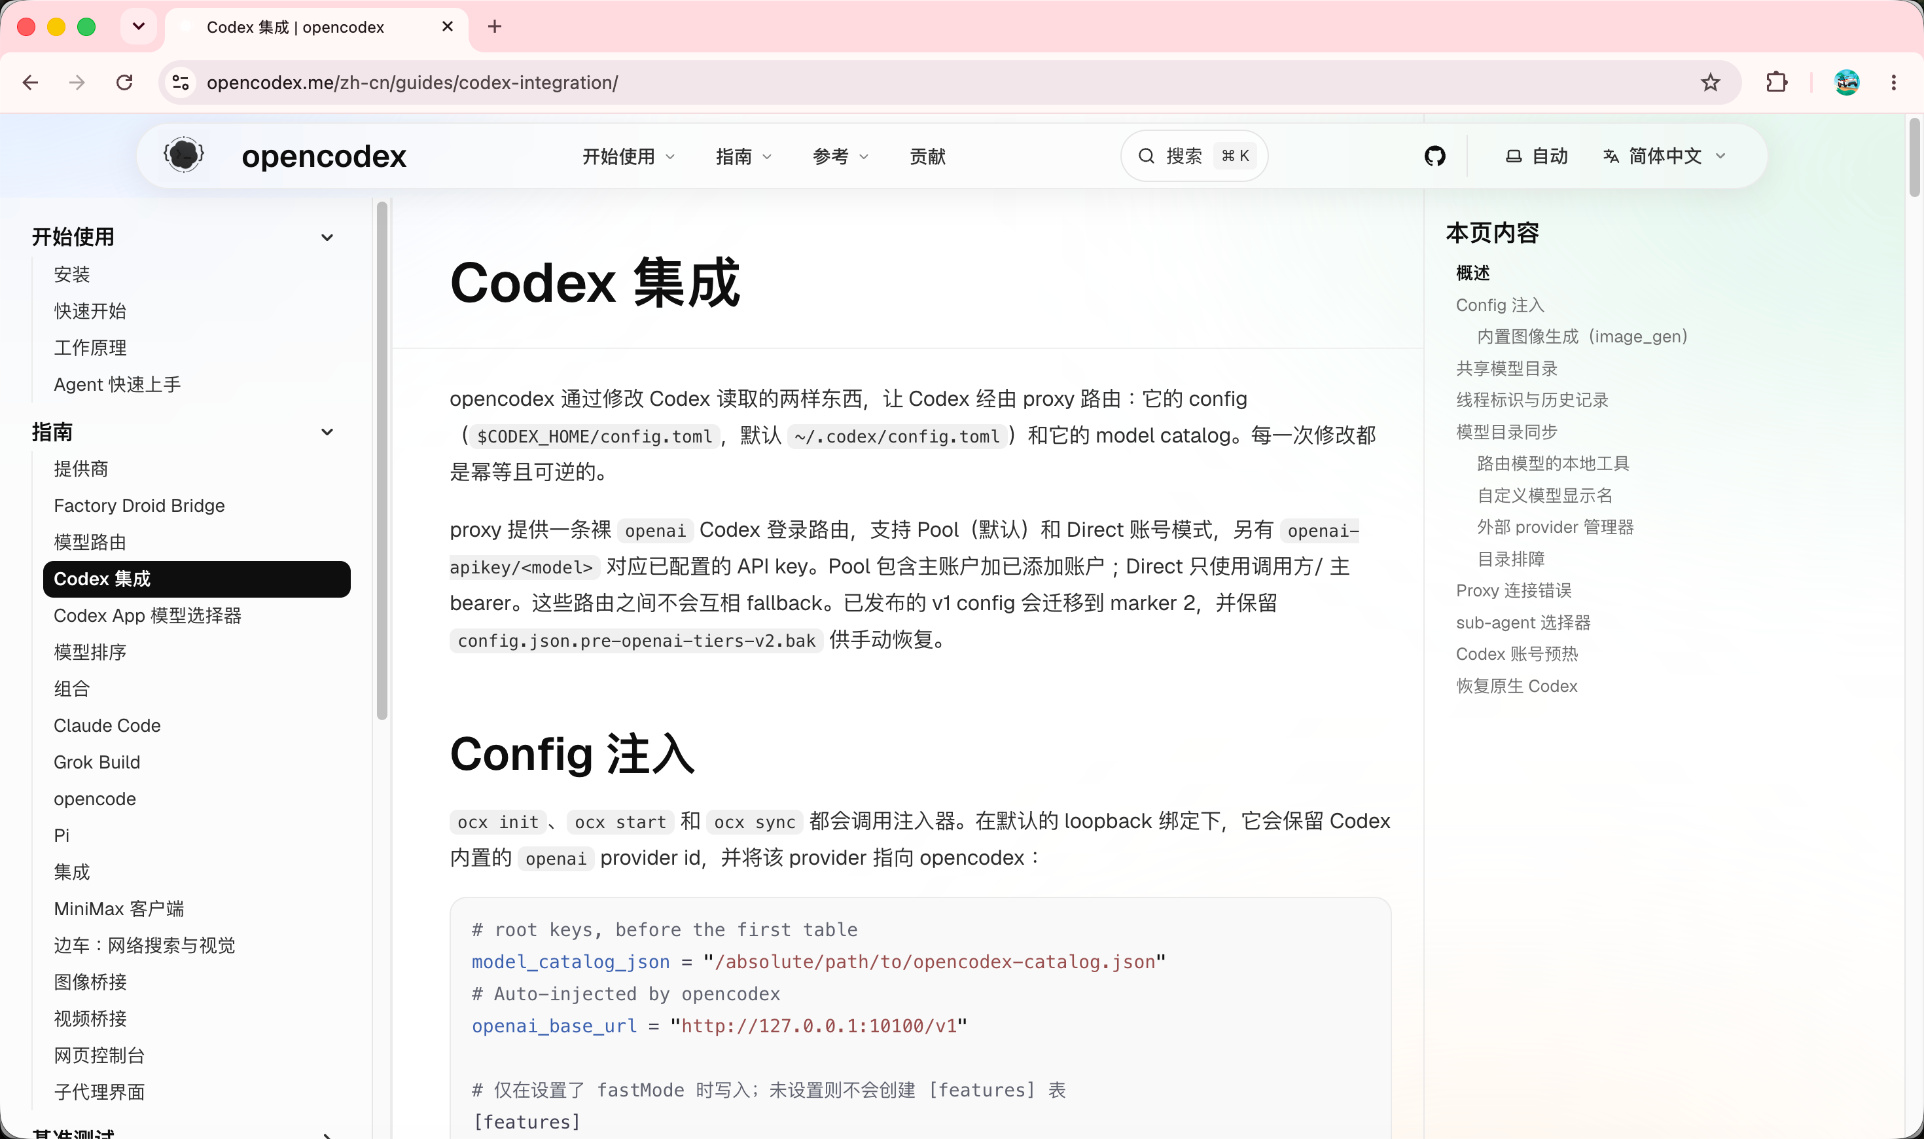Jump to 恢复原生 Codex section
The width and height of the screenshot is (1924, 1139).
[1517, 687]
